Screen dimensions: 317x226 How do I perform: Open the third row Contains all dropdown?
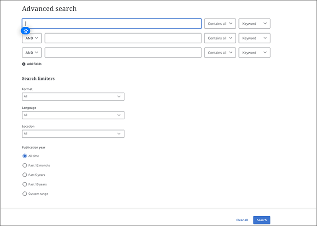point(220,53)
